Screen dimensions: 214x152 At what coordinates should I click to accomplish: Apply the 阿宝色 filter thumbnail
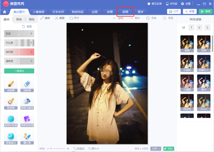pos(187,103)
